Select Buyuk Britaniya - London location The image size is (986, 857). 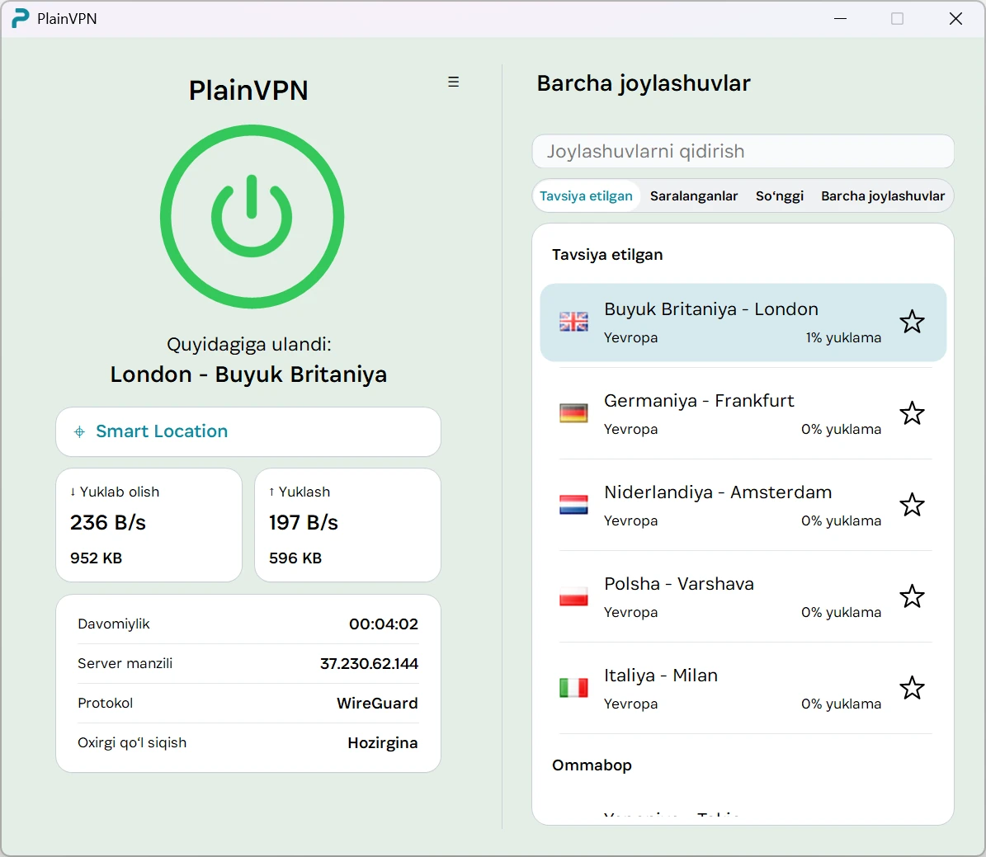(743, 323)
